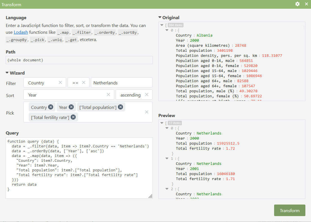
Task: Clear all Pick fields
Action: [x=147, y=112]
